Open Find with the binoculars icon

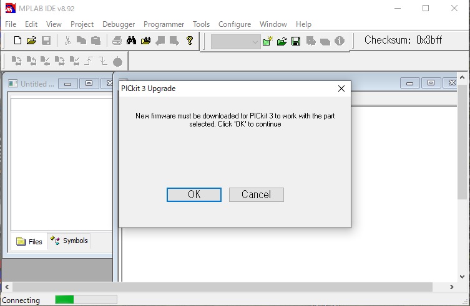pyautogui.click(x=131, y=41)
